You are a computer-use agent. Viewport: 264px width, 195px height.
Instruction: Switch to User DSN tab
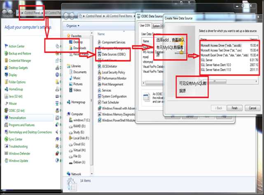click(145, 26)
